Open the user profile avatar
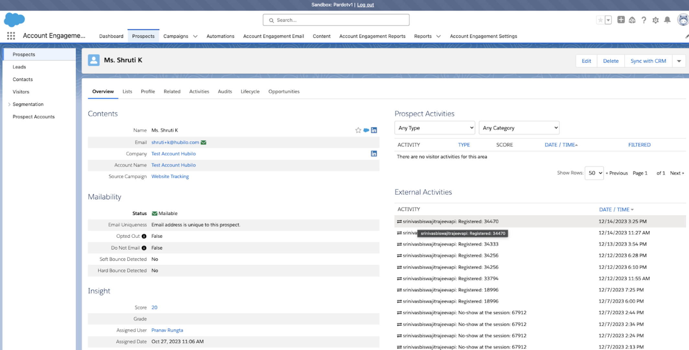Viewport: 689px width, 350px height. pyautogui.click(x=683, y=20)
